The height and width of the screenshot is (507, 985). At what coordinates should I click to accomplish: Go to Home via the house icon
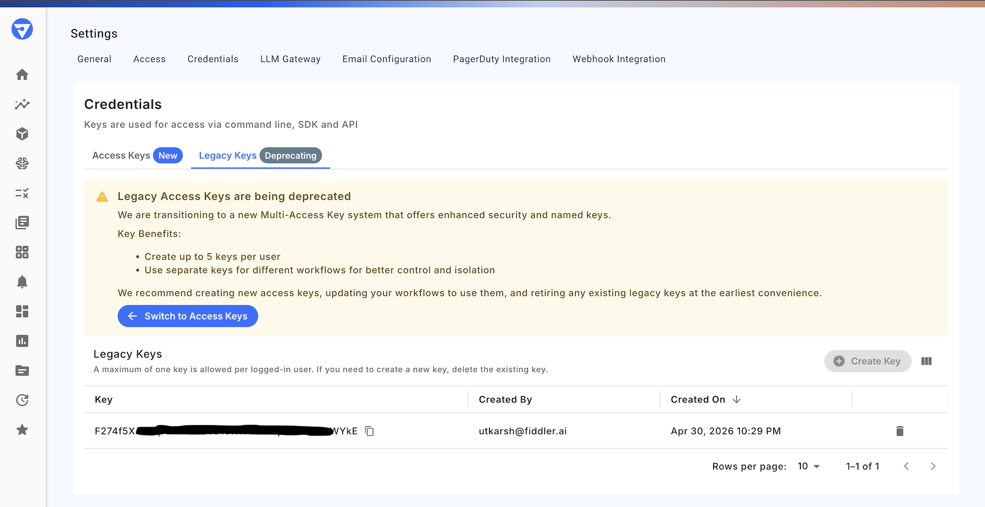pyautogui.click(x=22, y=74)
